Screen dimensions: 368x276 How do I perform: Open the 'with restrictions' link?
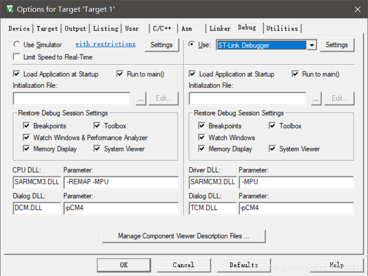(x=105, y=44)
